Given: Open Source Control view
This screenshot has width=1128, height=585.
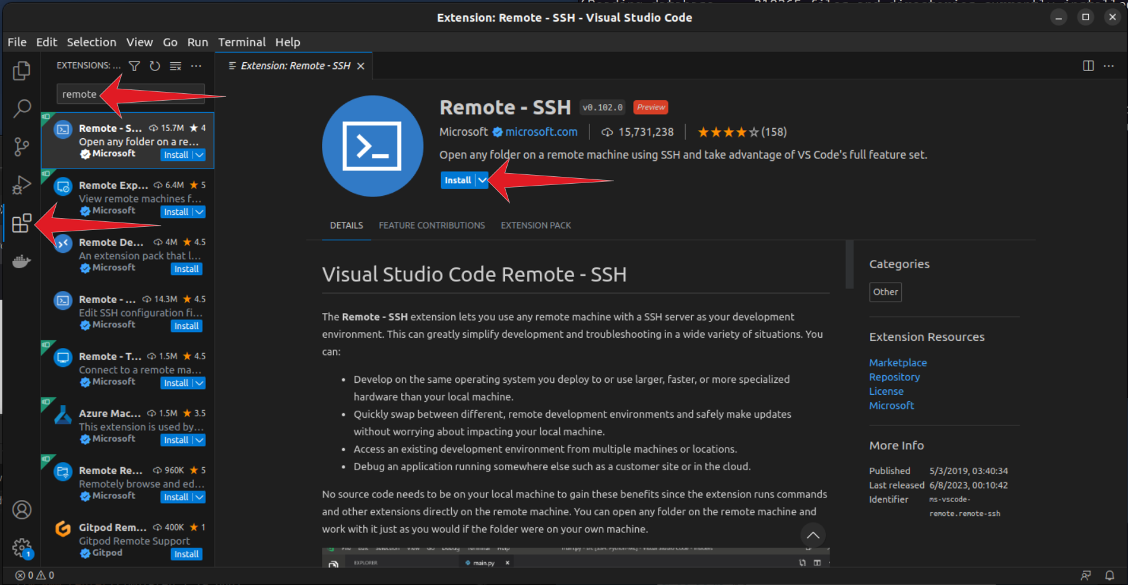Looking at the screenshot, I should click(x=22, y=147).
